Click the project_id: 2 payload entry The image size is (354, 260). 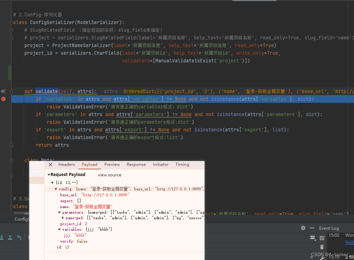74,224
